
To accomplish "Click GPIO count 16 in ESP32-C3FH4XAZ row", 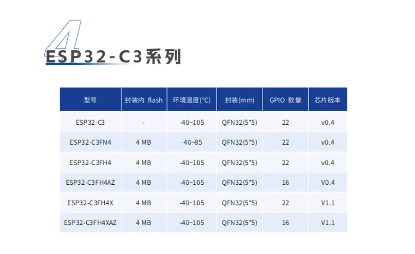I will pyautogui.click(x=286, y=223).
